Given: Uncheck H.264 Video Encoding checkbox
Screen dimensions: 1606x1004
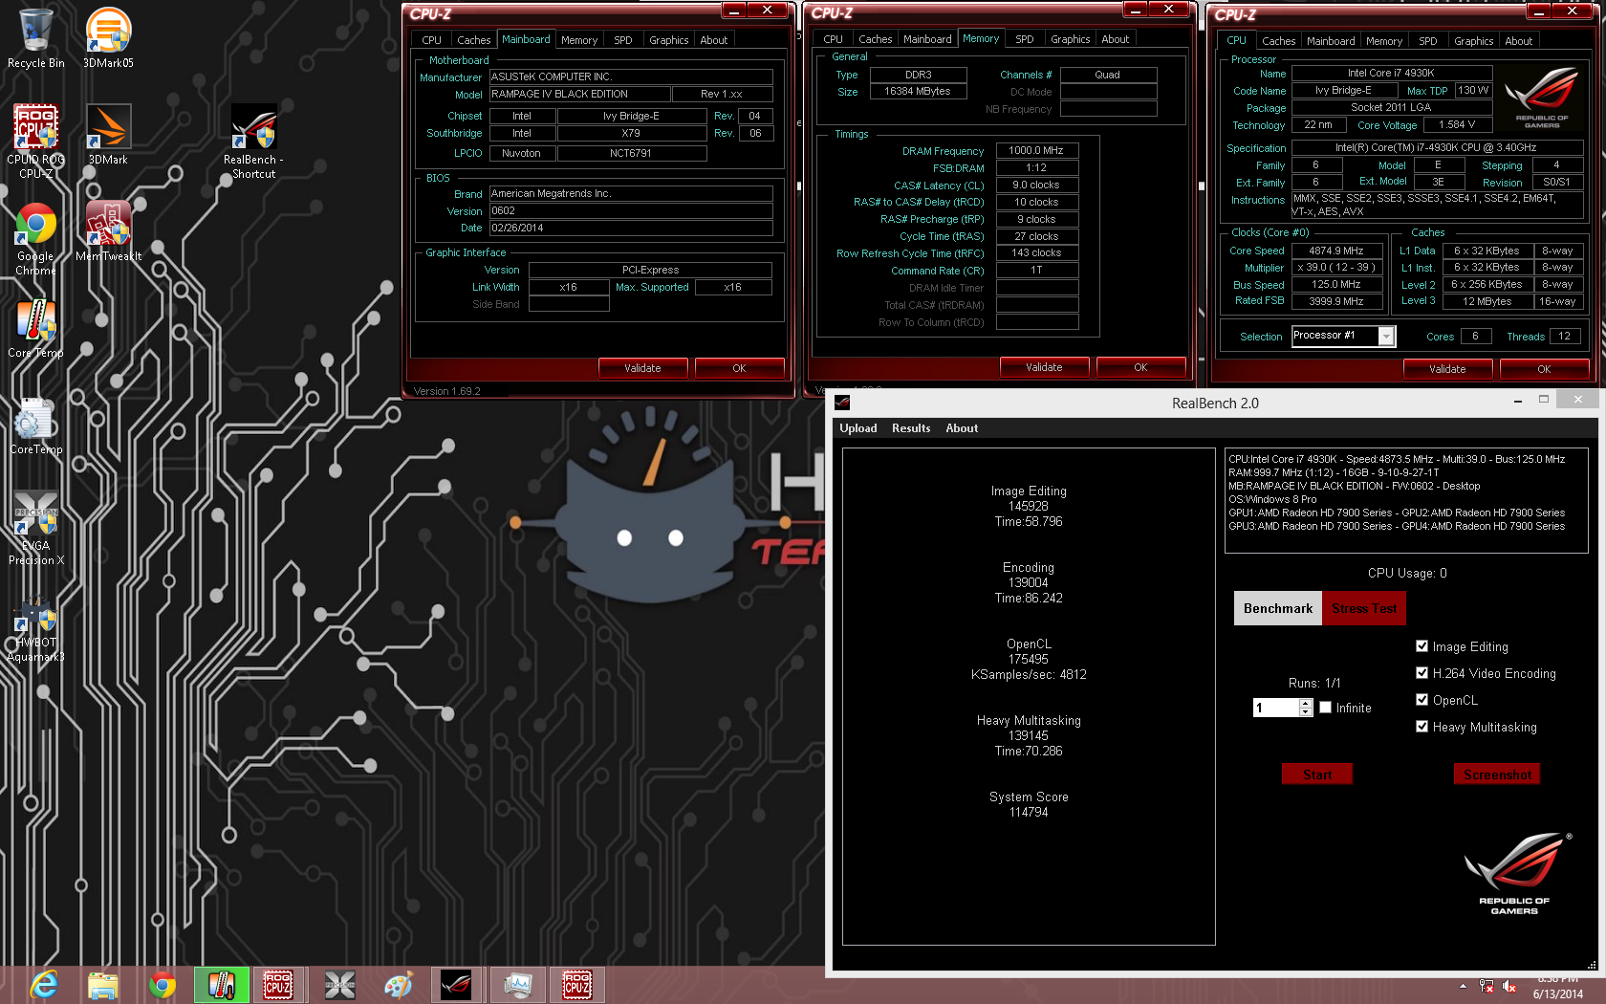Looking at the screenshot, I should point(1422,673).
